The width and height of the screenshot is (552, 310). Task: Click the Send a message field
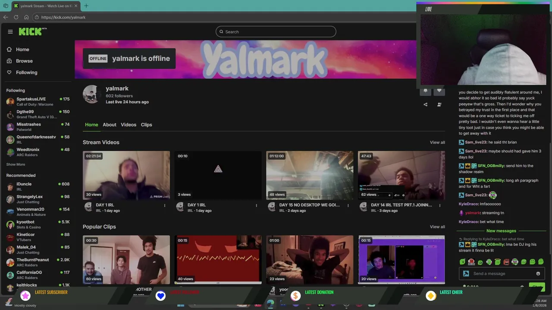coord(501,273)
